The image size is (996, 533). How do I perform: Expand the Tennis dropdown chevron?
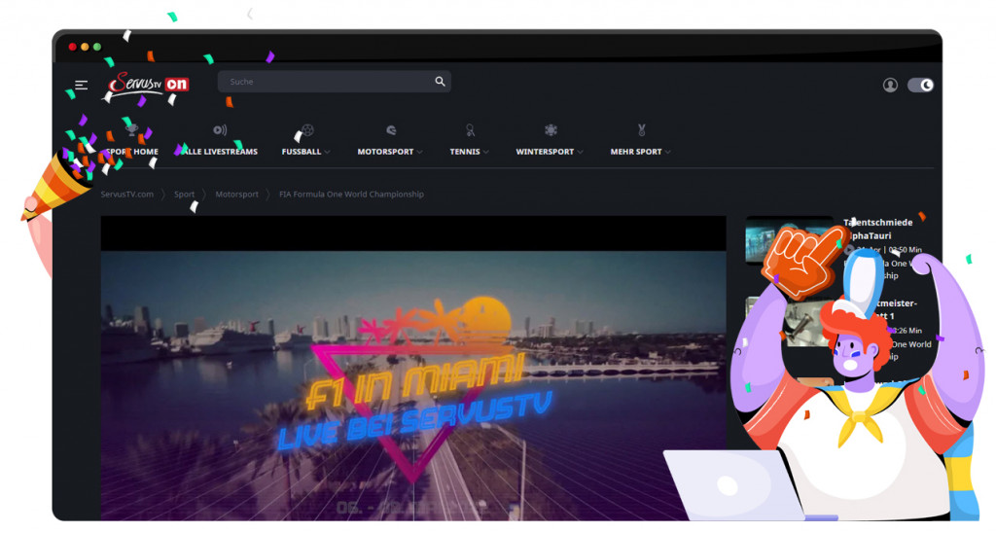point(486,152)
